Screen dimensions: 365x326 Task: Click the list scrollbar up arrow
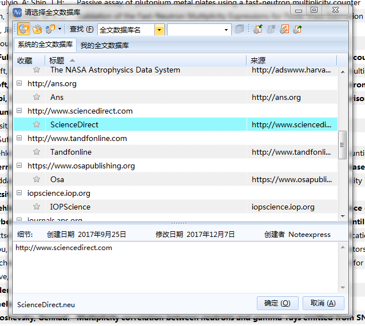point(343,72)
